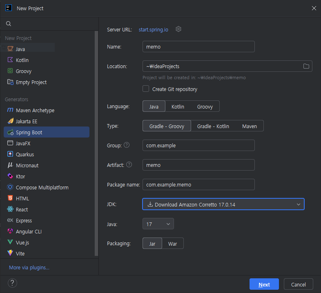Browse location with folder icon

306,66
